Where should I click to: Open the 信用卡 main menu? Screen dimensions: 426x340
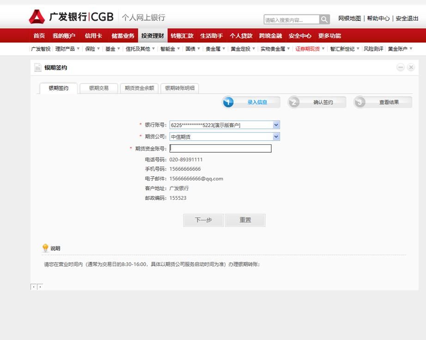coord(93,36)
